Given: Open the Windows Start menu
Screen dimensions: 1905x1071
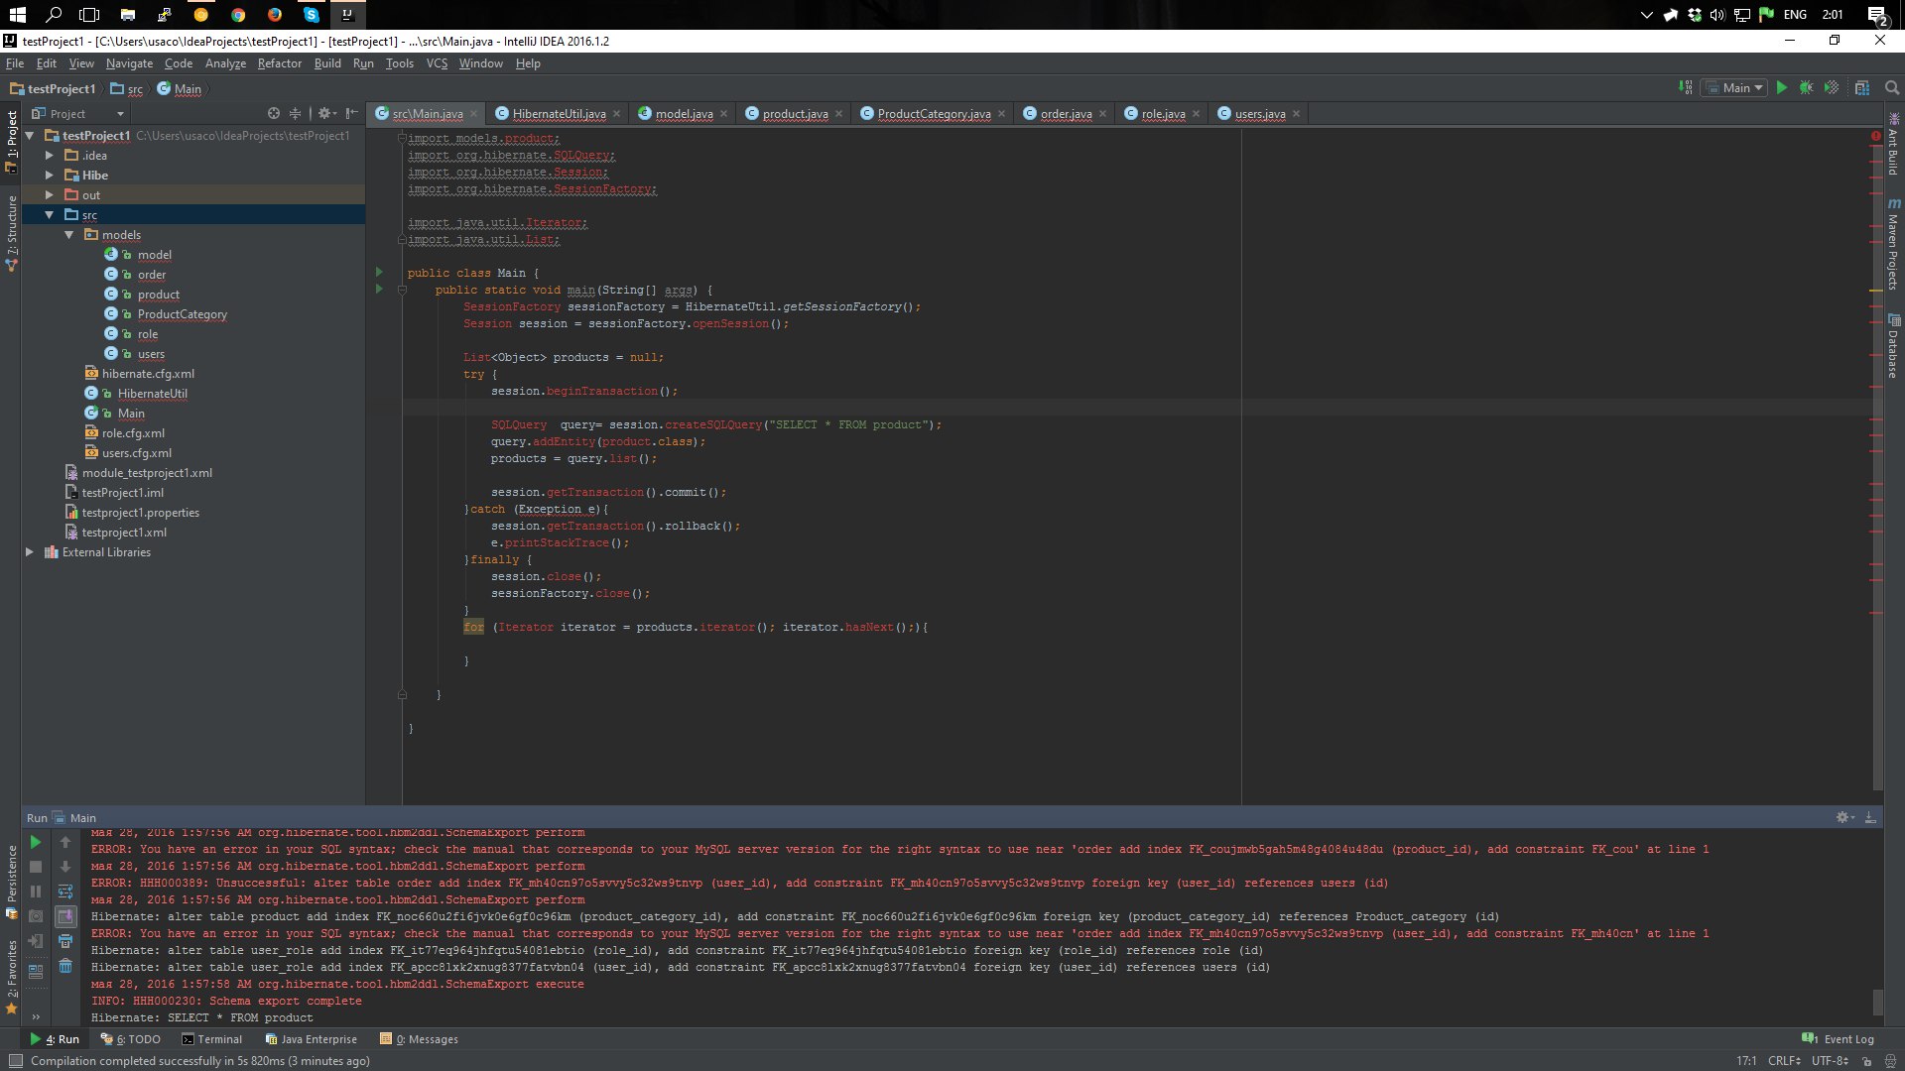Looking at the screenshot, I should click(17, 14).
